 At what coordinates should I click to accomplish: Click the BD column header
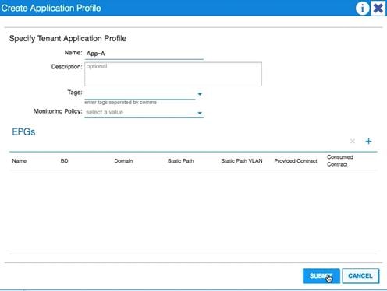(64, 161)
